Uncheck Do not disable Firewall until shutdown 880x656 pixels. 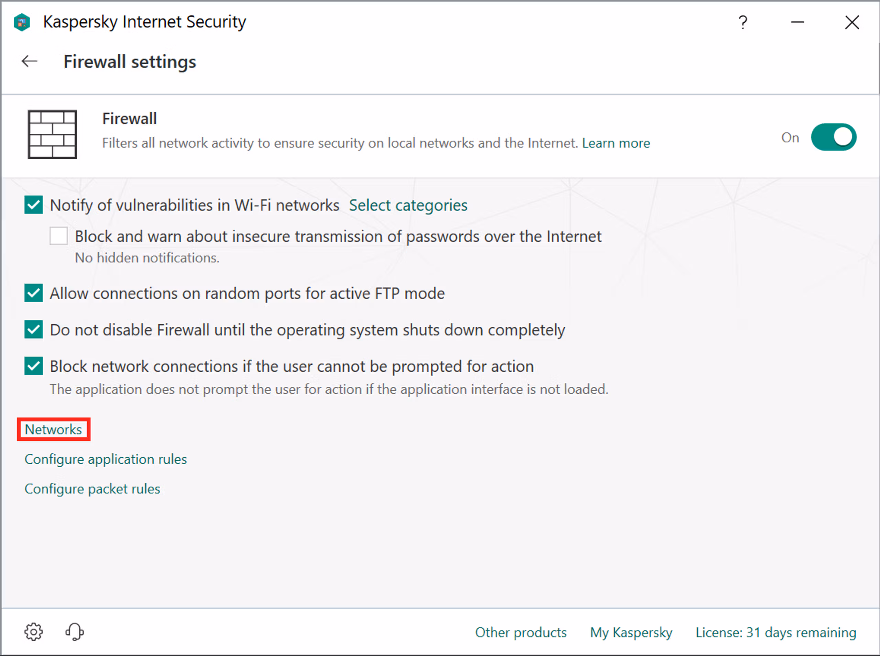[x=34, y=330]
